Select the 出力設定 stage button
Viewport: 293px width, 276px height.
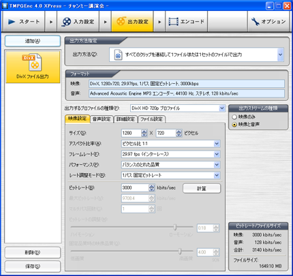pos(132,22)
